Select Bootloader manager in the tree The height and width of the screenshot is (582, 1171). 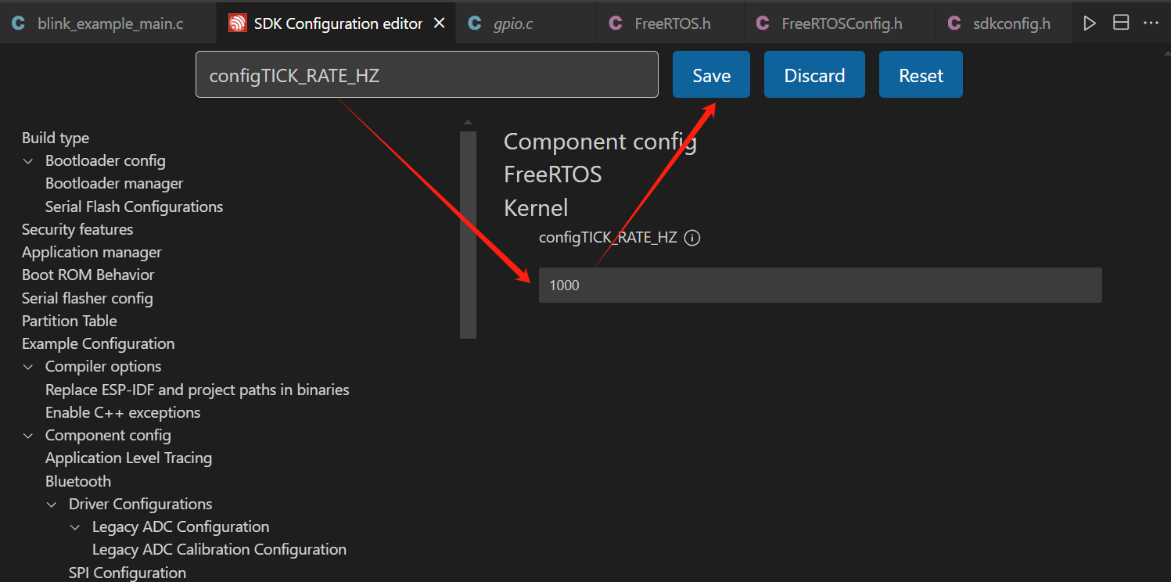(x=114, y=183)
